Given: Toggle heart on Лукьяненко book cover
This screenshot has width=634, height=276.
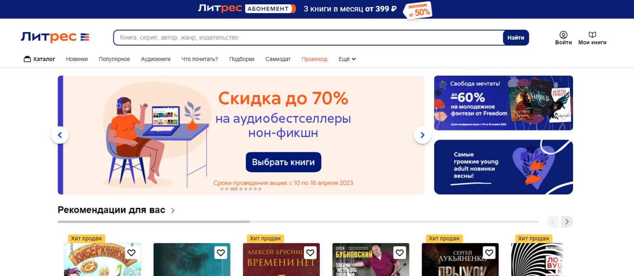Looking at the screenshot, I should tap(489, 253).
